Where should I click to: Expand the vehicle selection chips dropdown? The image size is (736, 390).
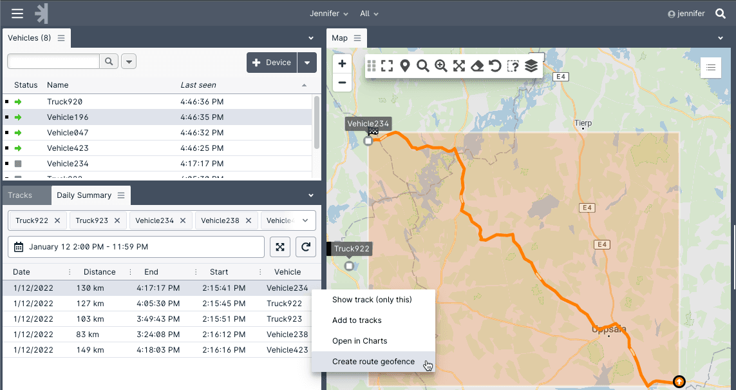coord(305,220)
